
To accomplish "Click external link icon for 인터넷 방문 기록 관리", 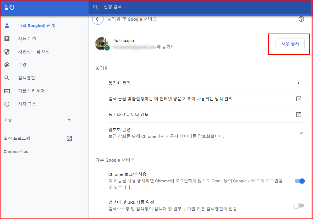I will click(x=299, y=99).
